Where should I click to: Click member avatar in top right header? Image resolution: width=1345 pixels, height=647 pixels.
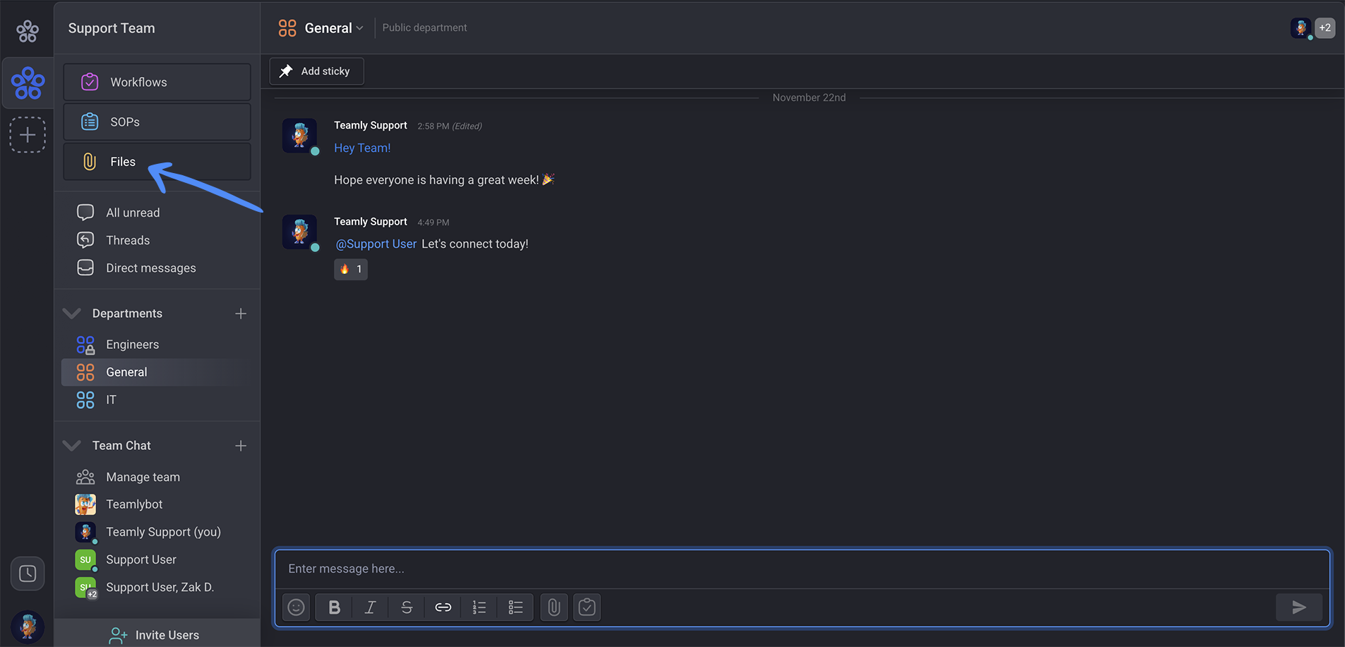(1301, 28)
